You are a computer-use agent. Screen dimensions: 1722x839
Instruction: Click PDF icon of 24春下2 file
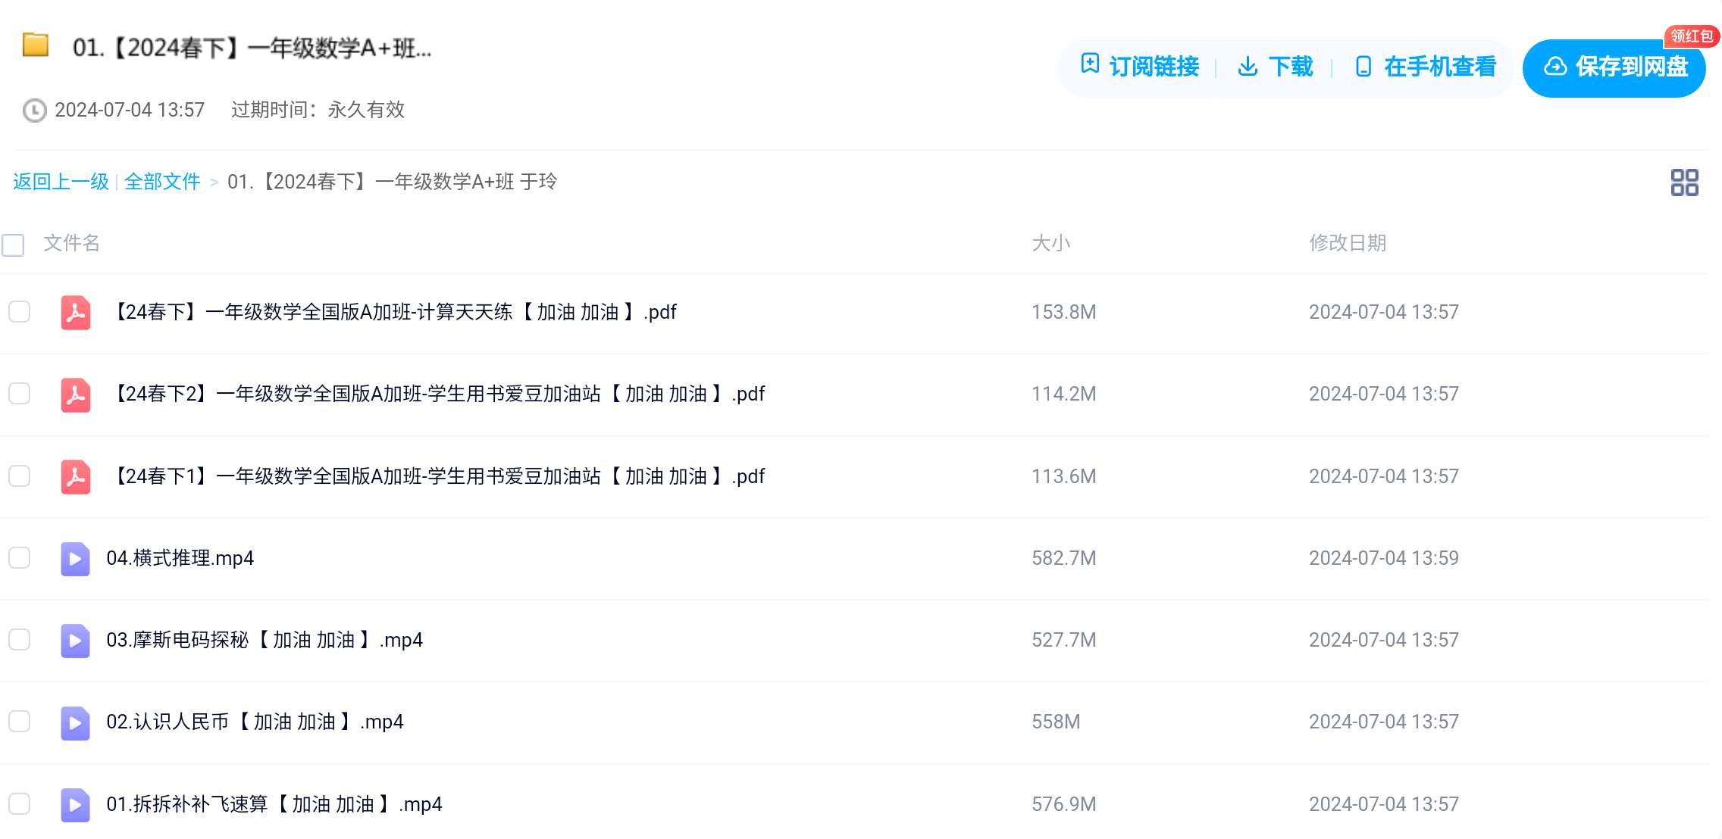(76, 394)
